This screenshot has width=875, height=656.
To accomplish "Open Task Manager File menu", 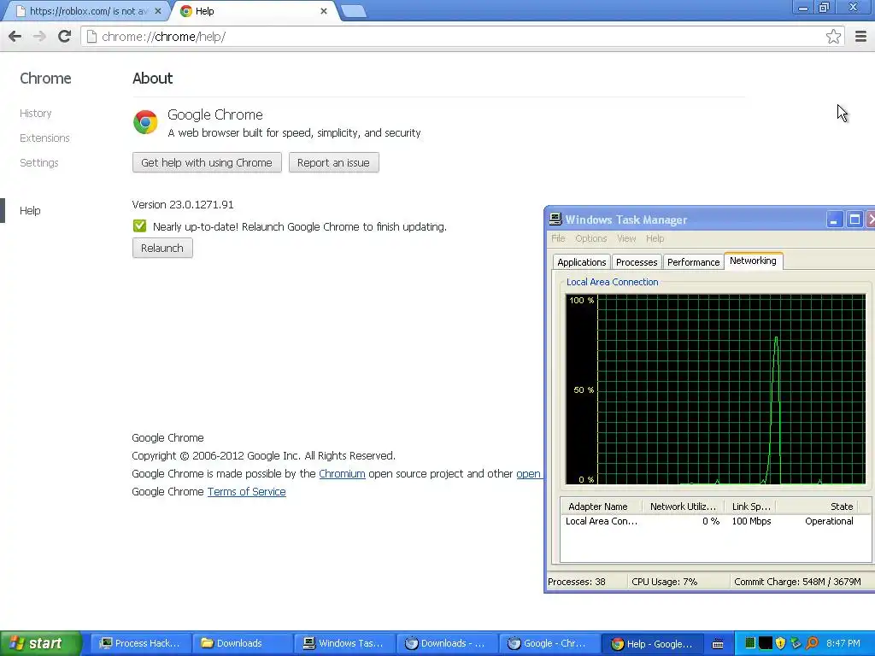I will 558,238.
